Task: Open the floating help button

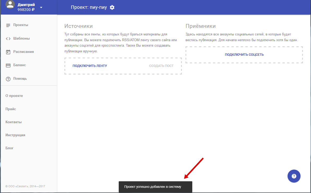Action: click(294, 176)
